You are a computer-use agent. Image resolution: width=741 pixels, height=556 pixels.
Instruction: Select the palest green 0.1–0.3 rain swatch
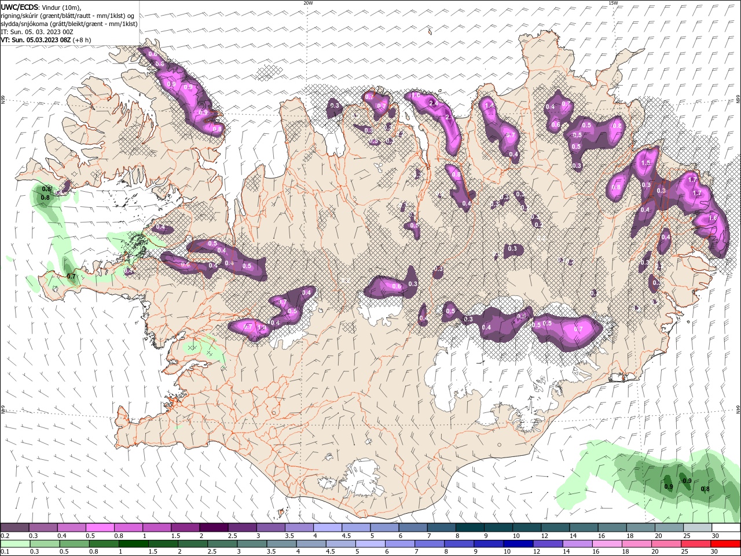coord(15,544)
